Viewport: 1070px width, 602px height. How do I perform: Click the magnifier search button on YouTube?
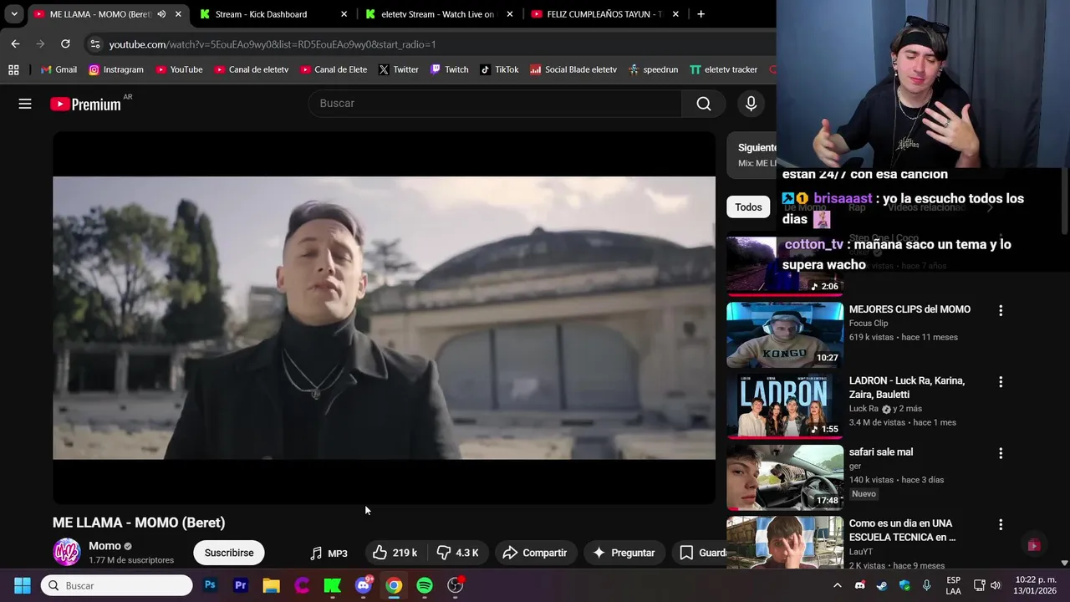[x=704, y=104]
